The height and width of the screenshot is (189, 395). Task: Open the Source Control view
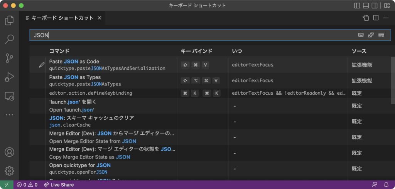(x=9, y=58)
